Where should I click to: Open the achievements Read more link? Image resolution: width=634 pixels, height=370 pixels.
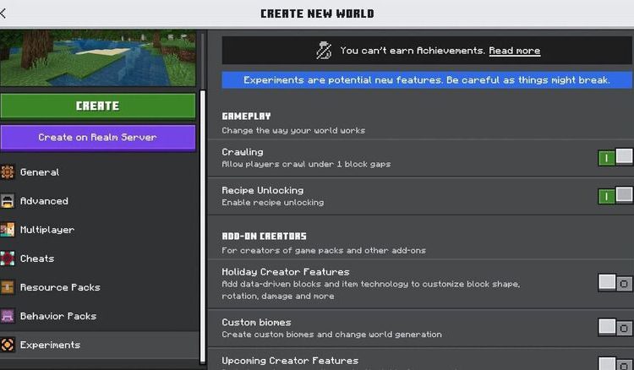(x=514, y=51)
